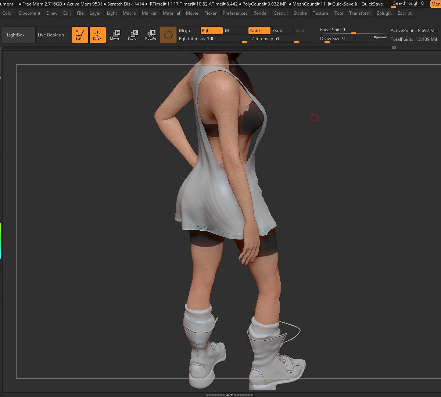Open the Marker menu
This screenshot has width=441, height=397.
pyautogui.click(x=150, y=13)
